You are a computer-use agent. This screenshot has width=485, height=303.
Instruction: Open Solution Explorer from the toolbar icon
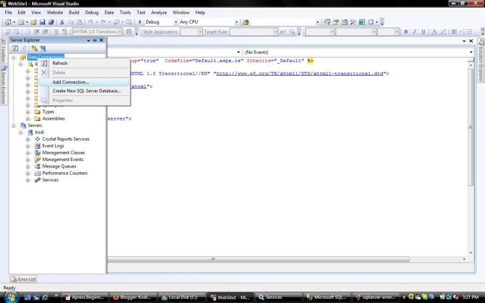tap(327, 22)
